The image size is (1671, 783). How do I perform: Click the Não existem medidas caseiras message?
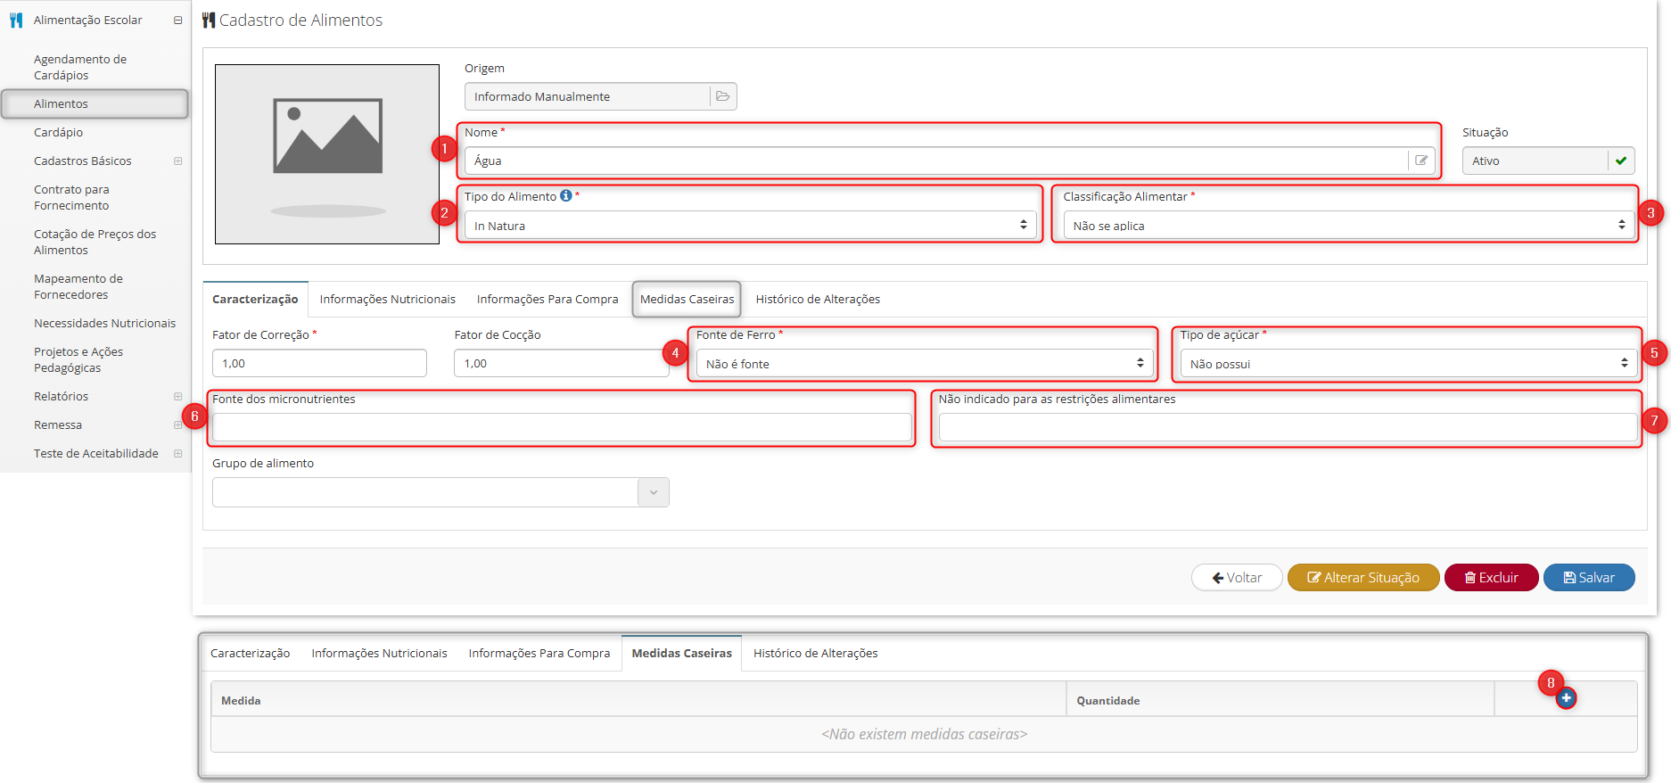924,734
